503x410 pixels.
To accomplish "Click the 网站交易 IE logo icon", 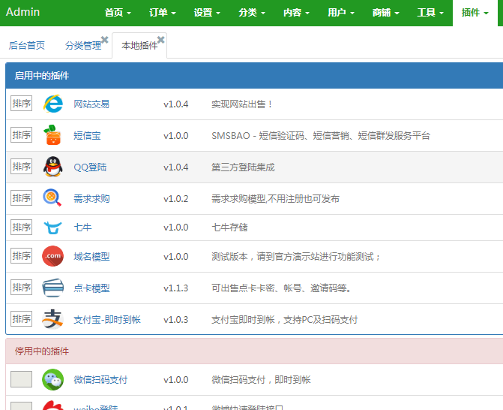I will tap(53, 104).
